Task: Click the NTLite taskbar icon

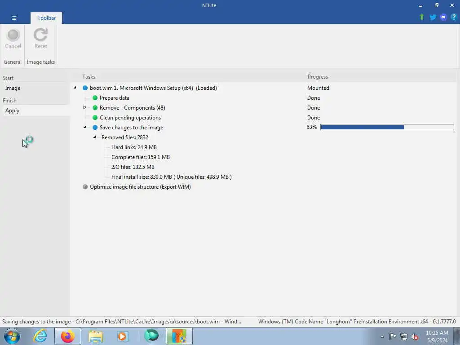Action: 179,336
